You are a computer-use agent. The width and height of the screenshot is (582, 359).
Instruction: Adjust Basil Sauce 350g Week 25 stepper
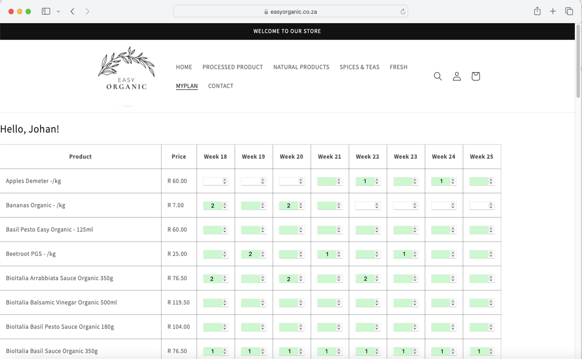(491, 351)
